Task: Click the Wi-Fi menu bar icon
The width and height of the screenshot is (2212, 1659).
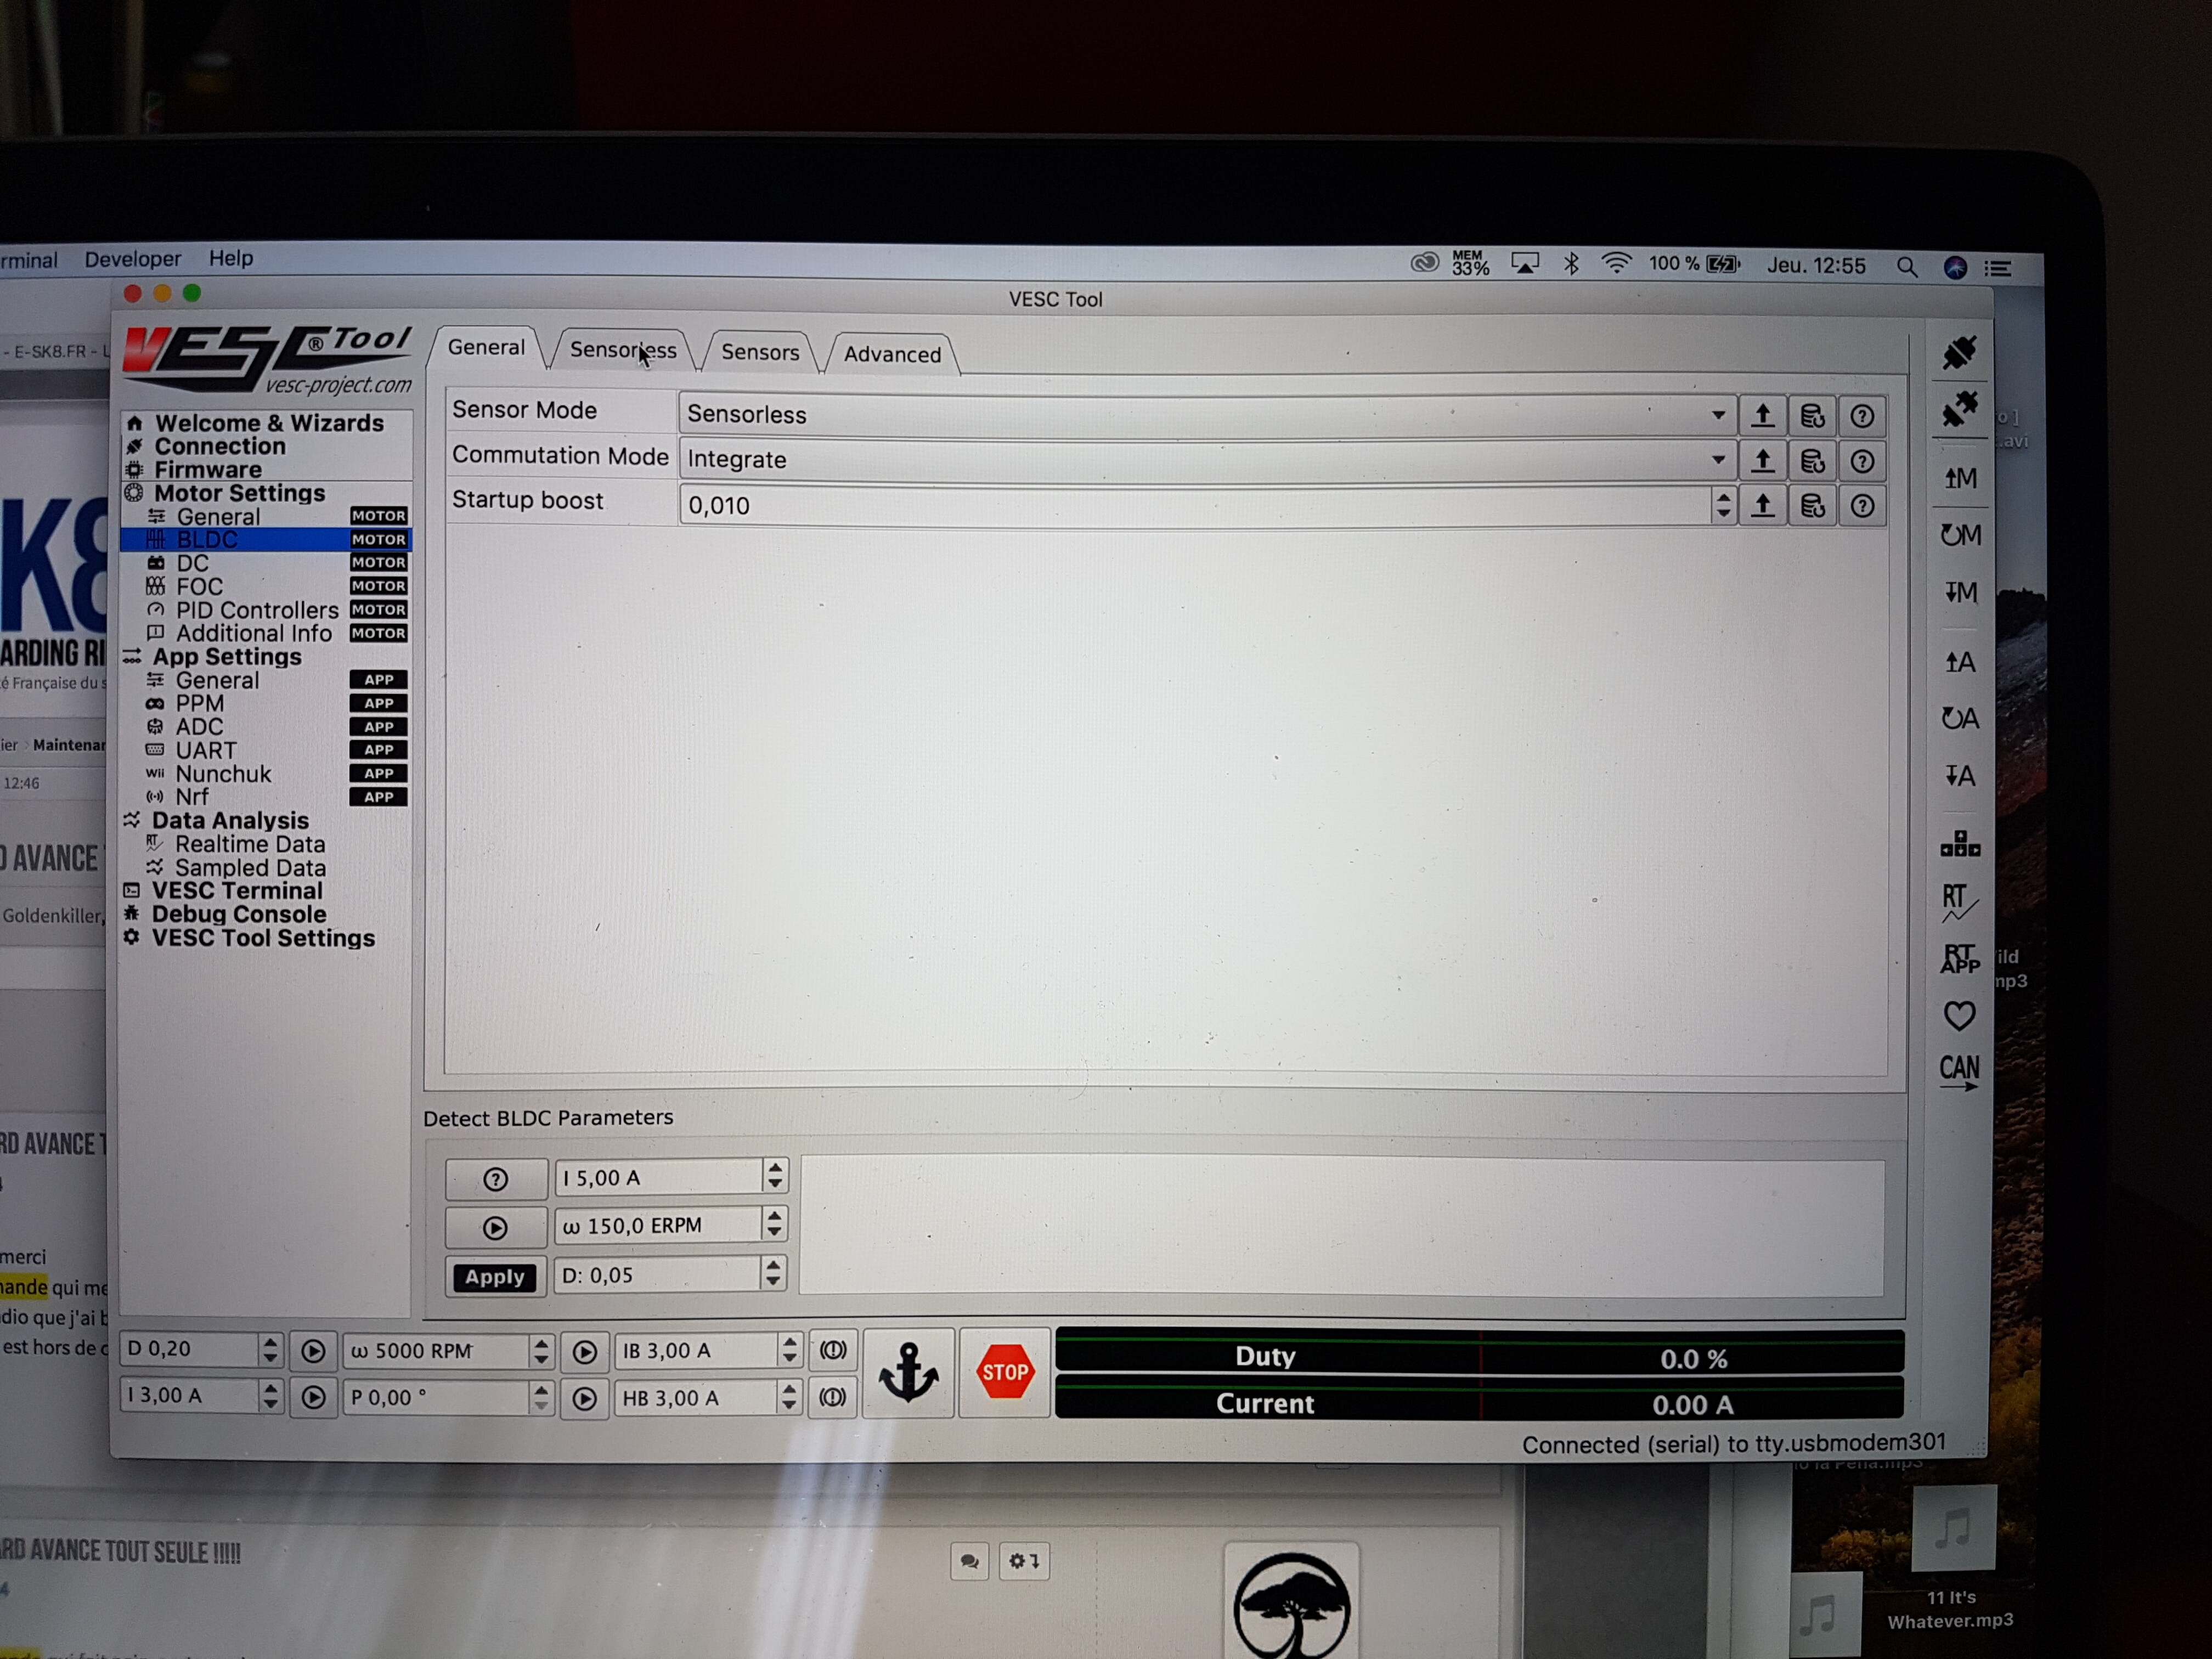Action: 1616,264
